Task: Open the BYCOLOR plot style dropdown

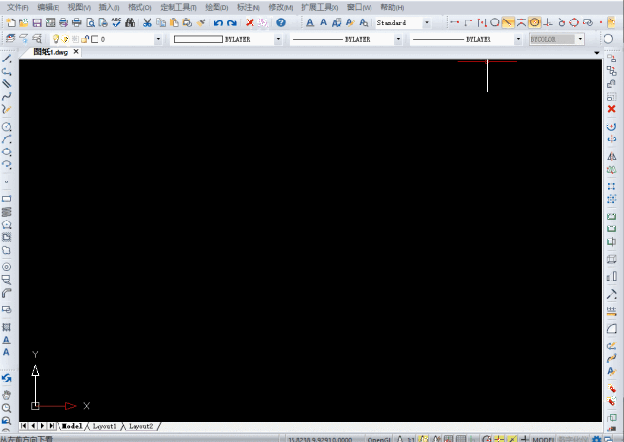Action: [x=580, y=39]
